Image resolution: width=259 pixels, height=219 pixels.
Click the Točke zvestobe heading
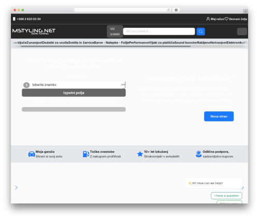tap(102, 152)
